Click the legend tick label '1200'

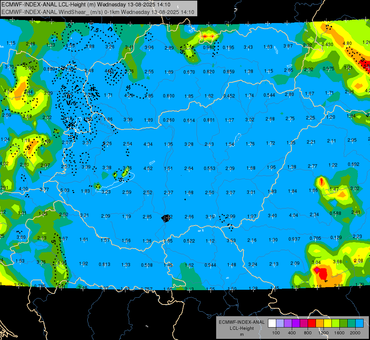pos(324,333)
